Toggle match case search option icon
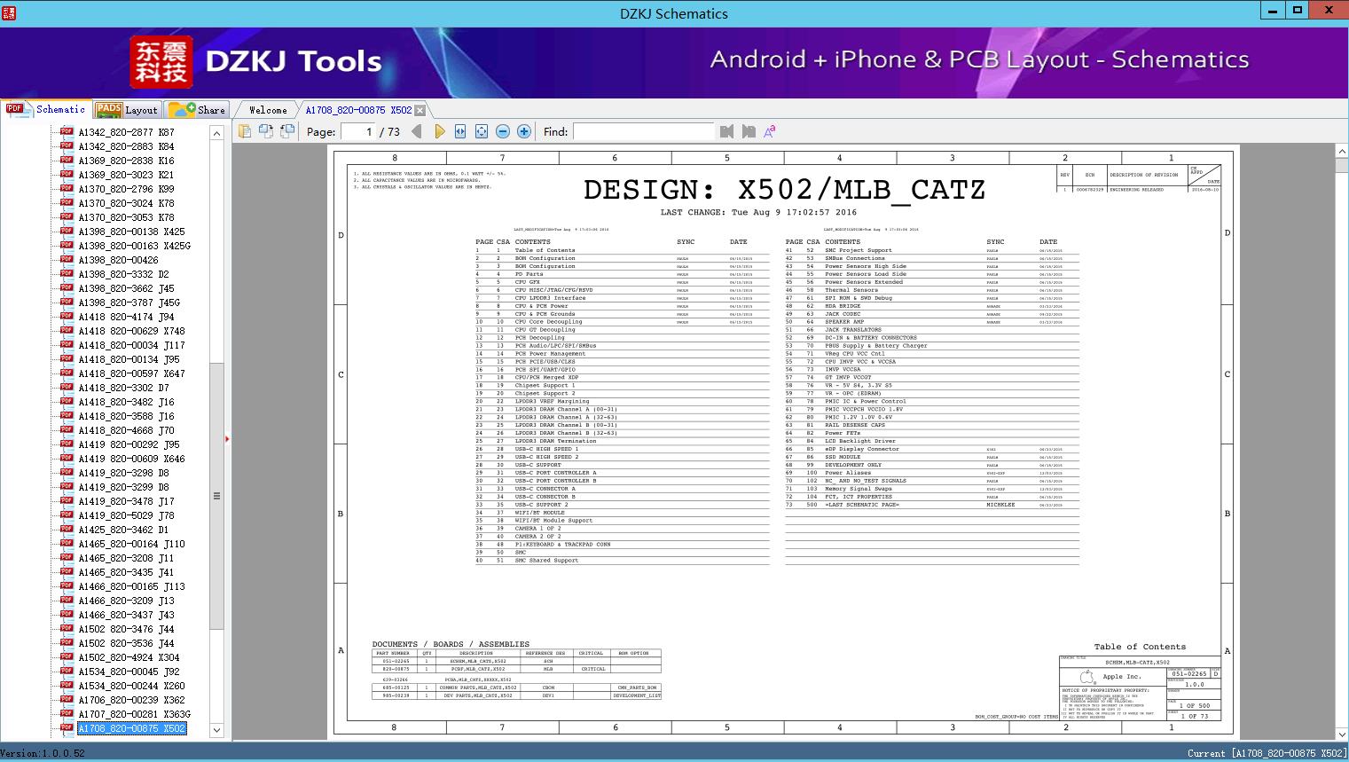1349x762 pixels. point(769,131)
